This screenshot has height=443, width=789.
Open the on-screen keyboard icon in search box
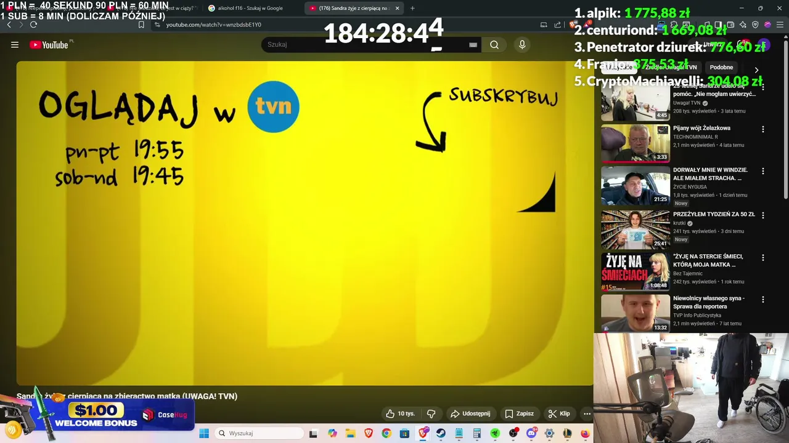473,44
